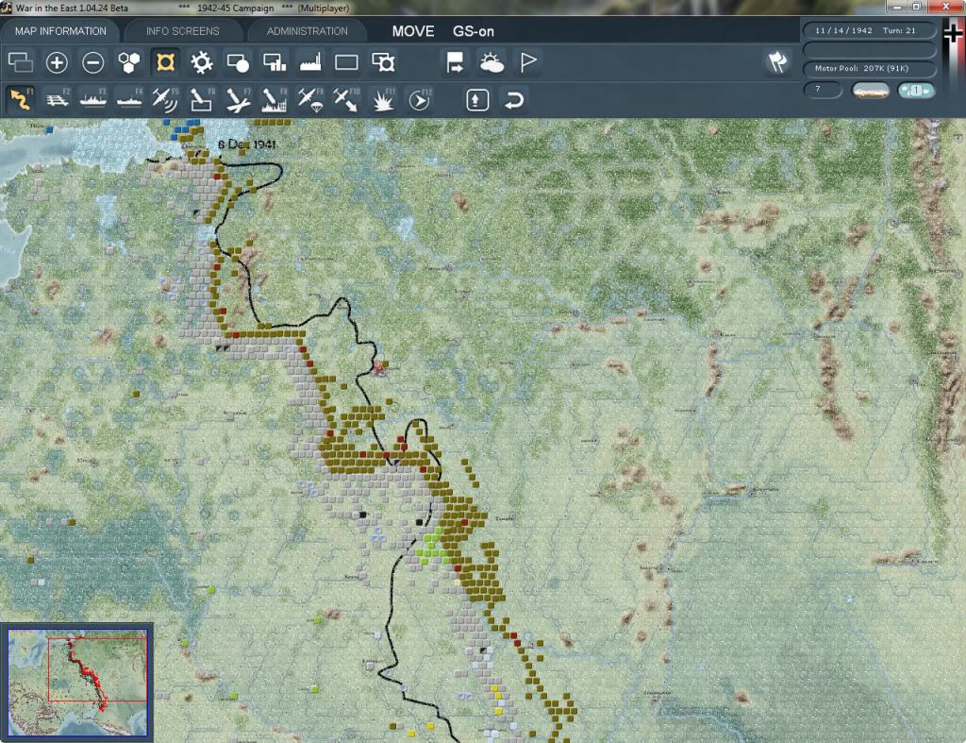Viewport: 966px width, 743px height.
Task: Click the flag with arrow icon
Action: click(x=456, y=62)
